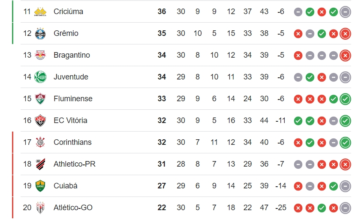Click Criciúma's latest draw result icon
This screenshot has width=358, height=220.
tap(345, 12)
